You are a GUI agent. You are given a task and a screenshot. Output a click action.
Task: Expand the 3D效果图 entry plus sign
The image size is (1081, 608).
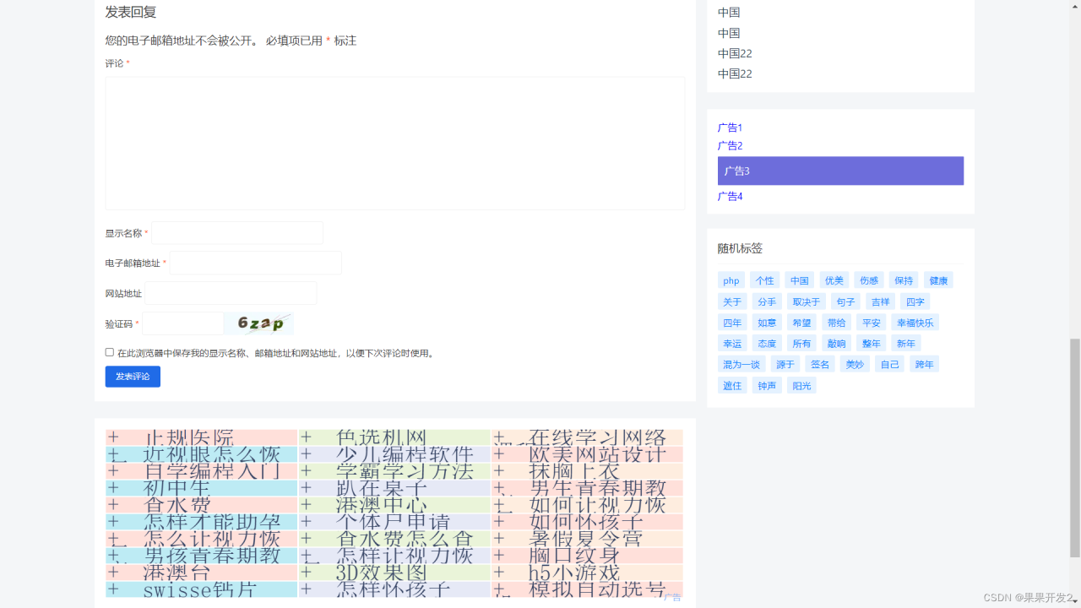(x=305, y=572)
